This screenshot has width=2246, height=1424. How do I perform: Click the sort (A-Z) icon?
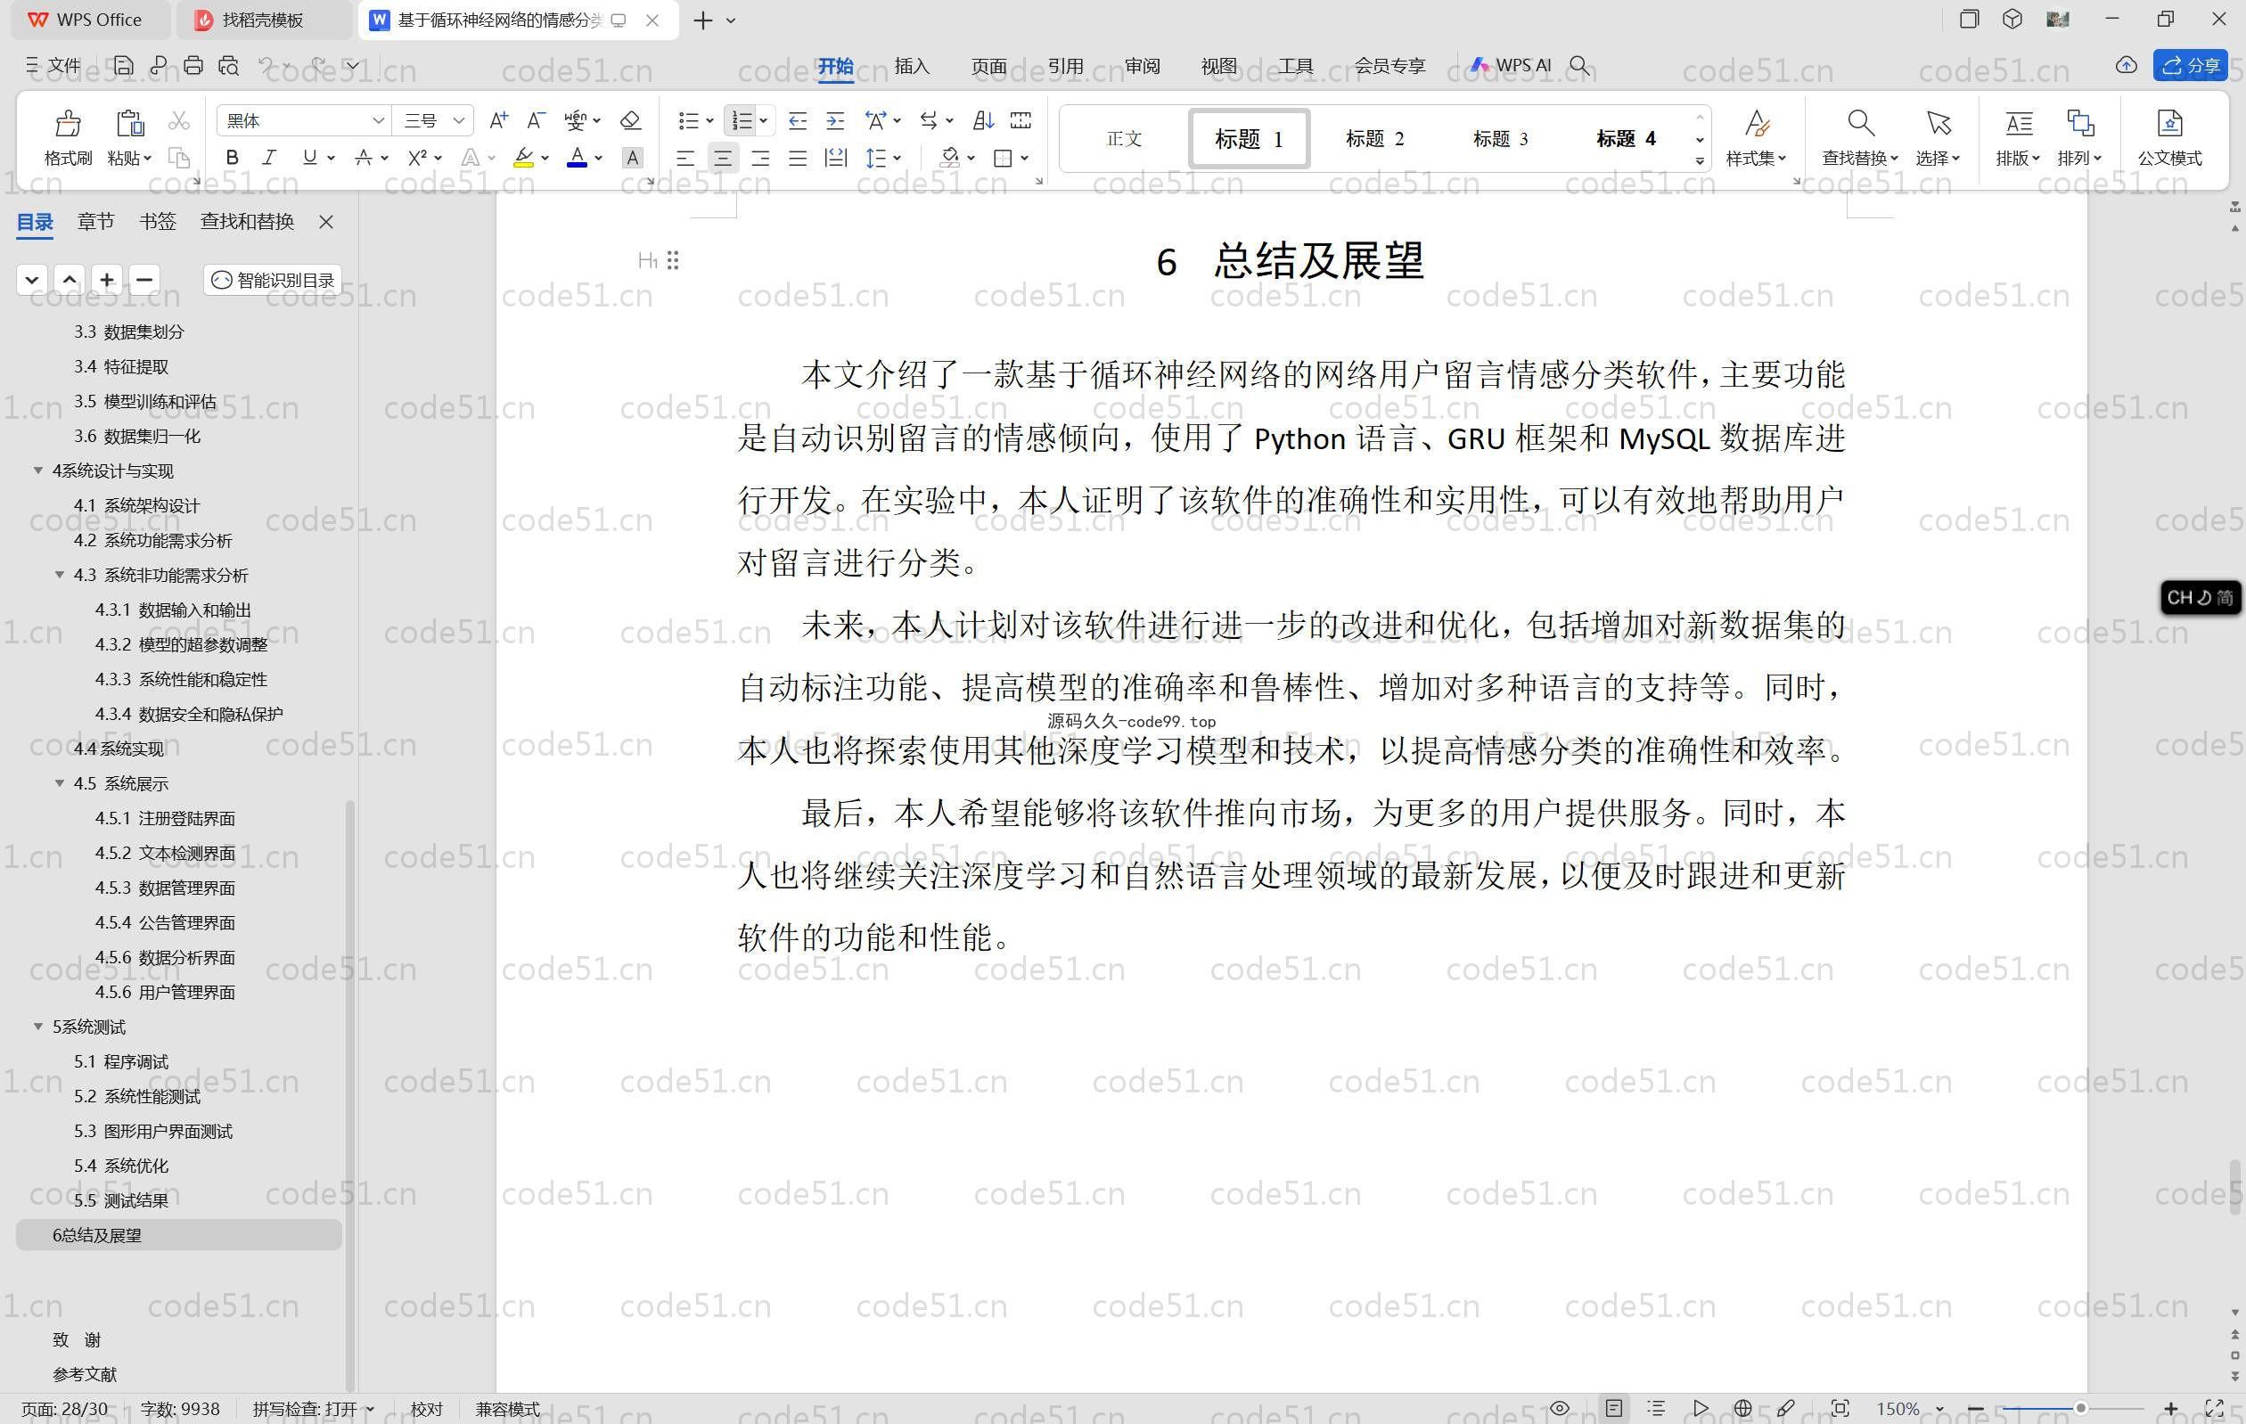click(983, 120)
